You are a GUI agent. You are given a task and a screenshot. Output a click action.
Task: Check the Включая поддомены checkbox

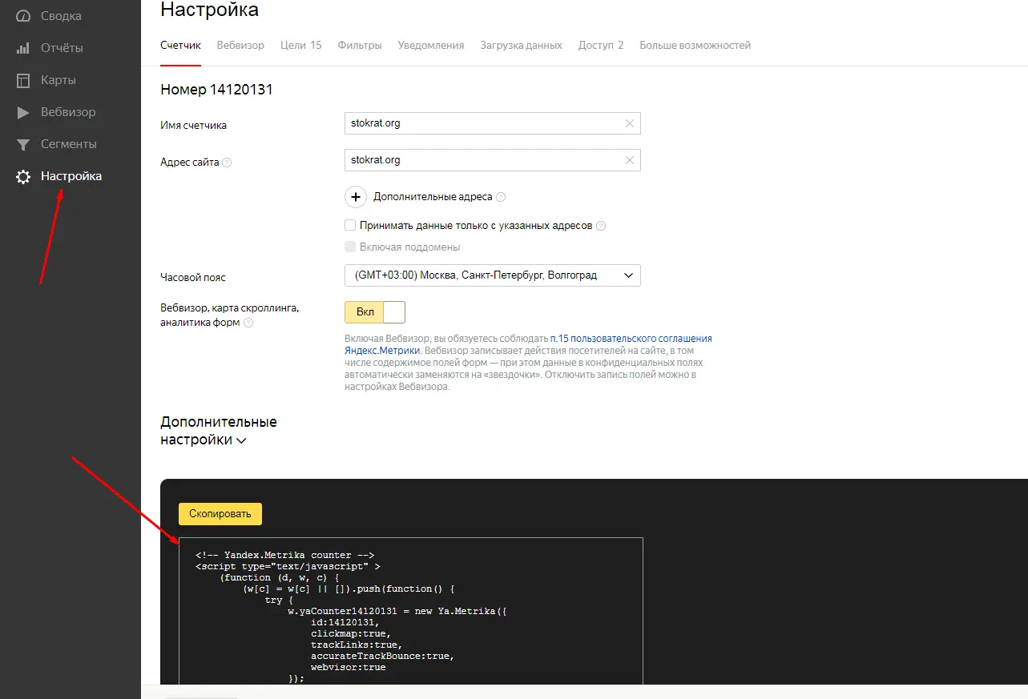[x=350, y=247]
